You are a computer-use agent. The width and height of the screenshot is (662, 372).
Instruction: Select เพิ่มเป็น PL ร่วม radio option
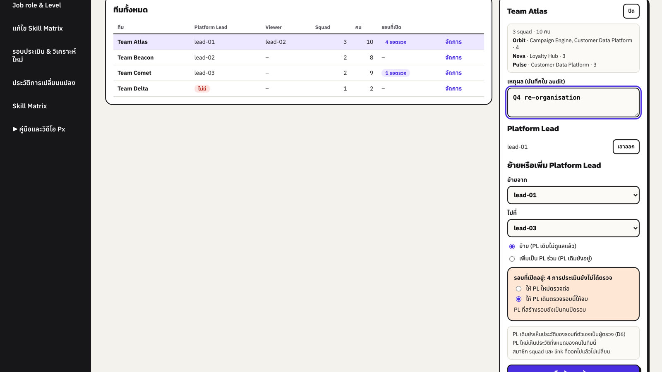tap(512, 259)
